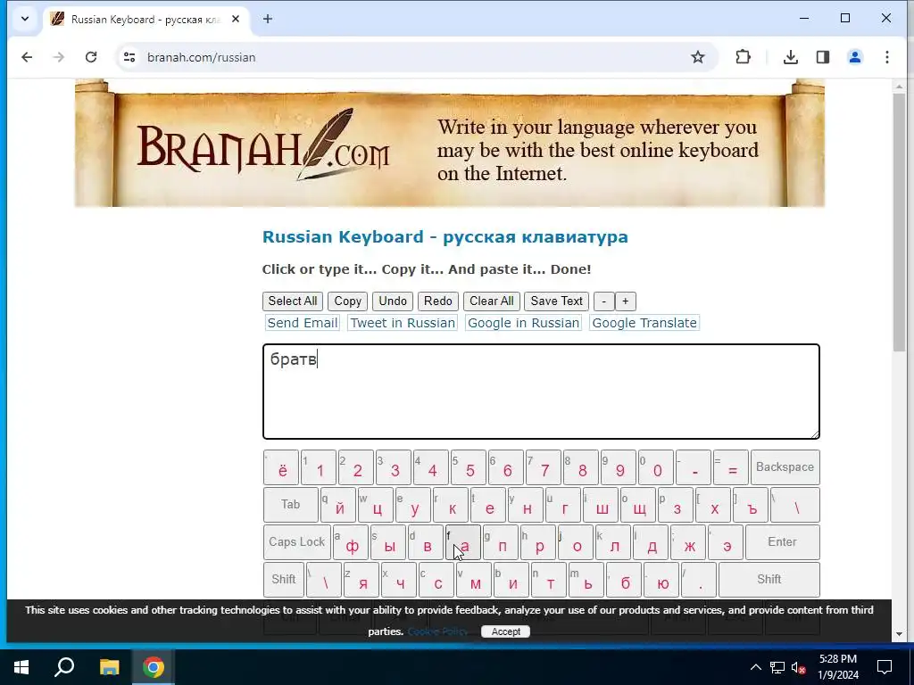Click the number 0 key
Image resolution: width=914 pixels, height=685 pixels.
(x=656, y=467)
